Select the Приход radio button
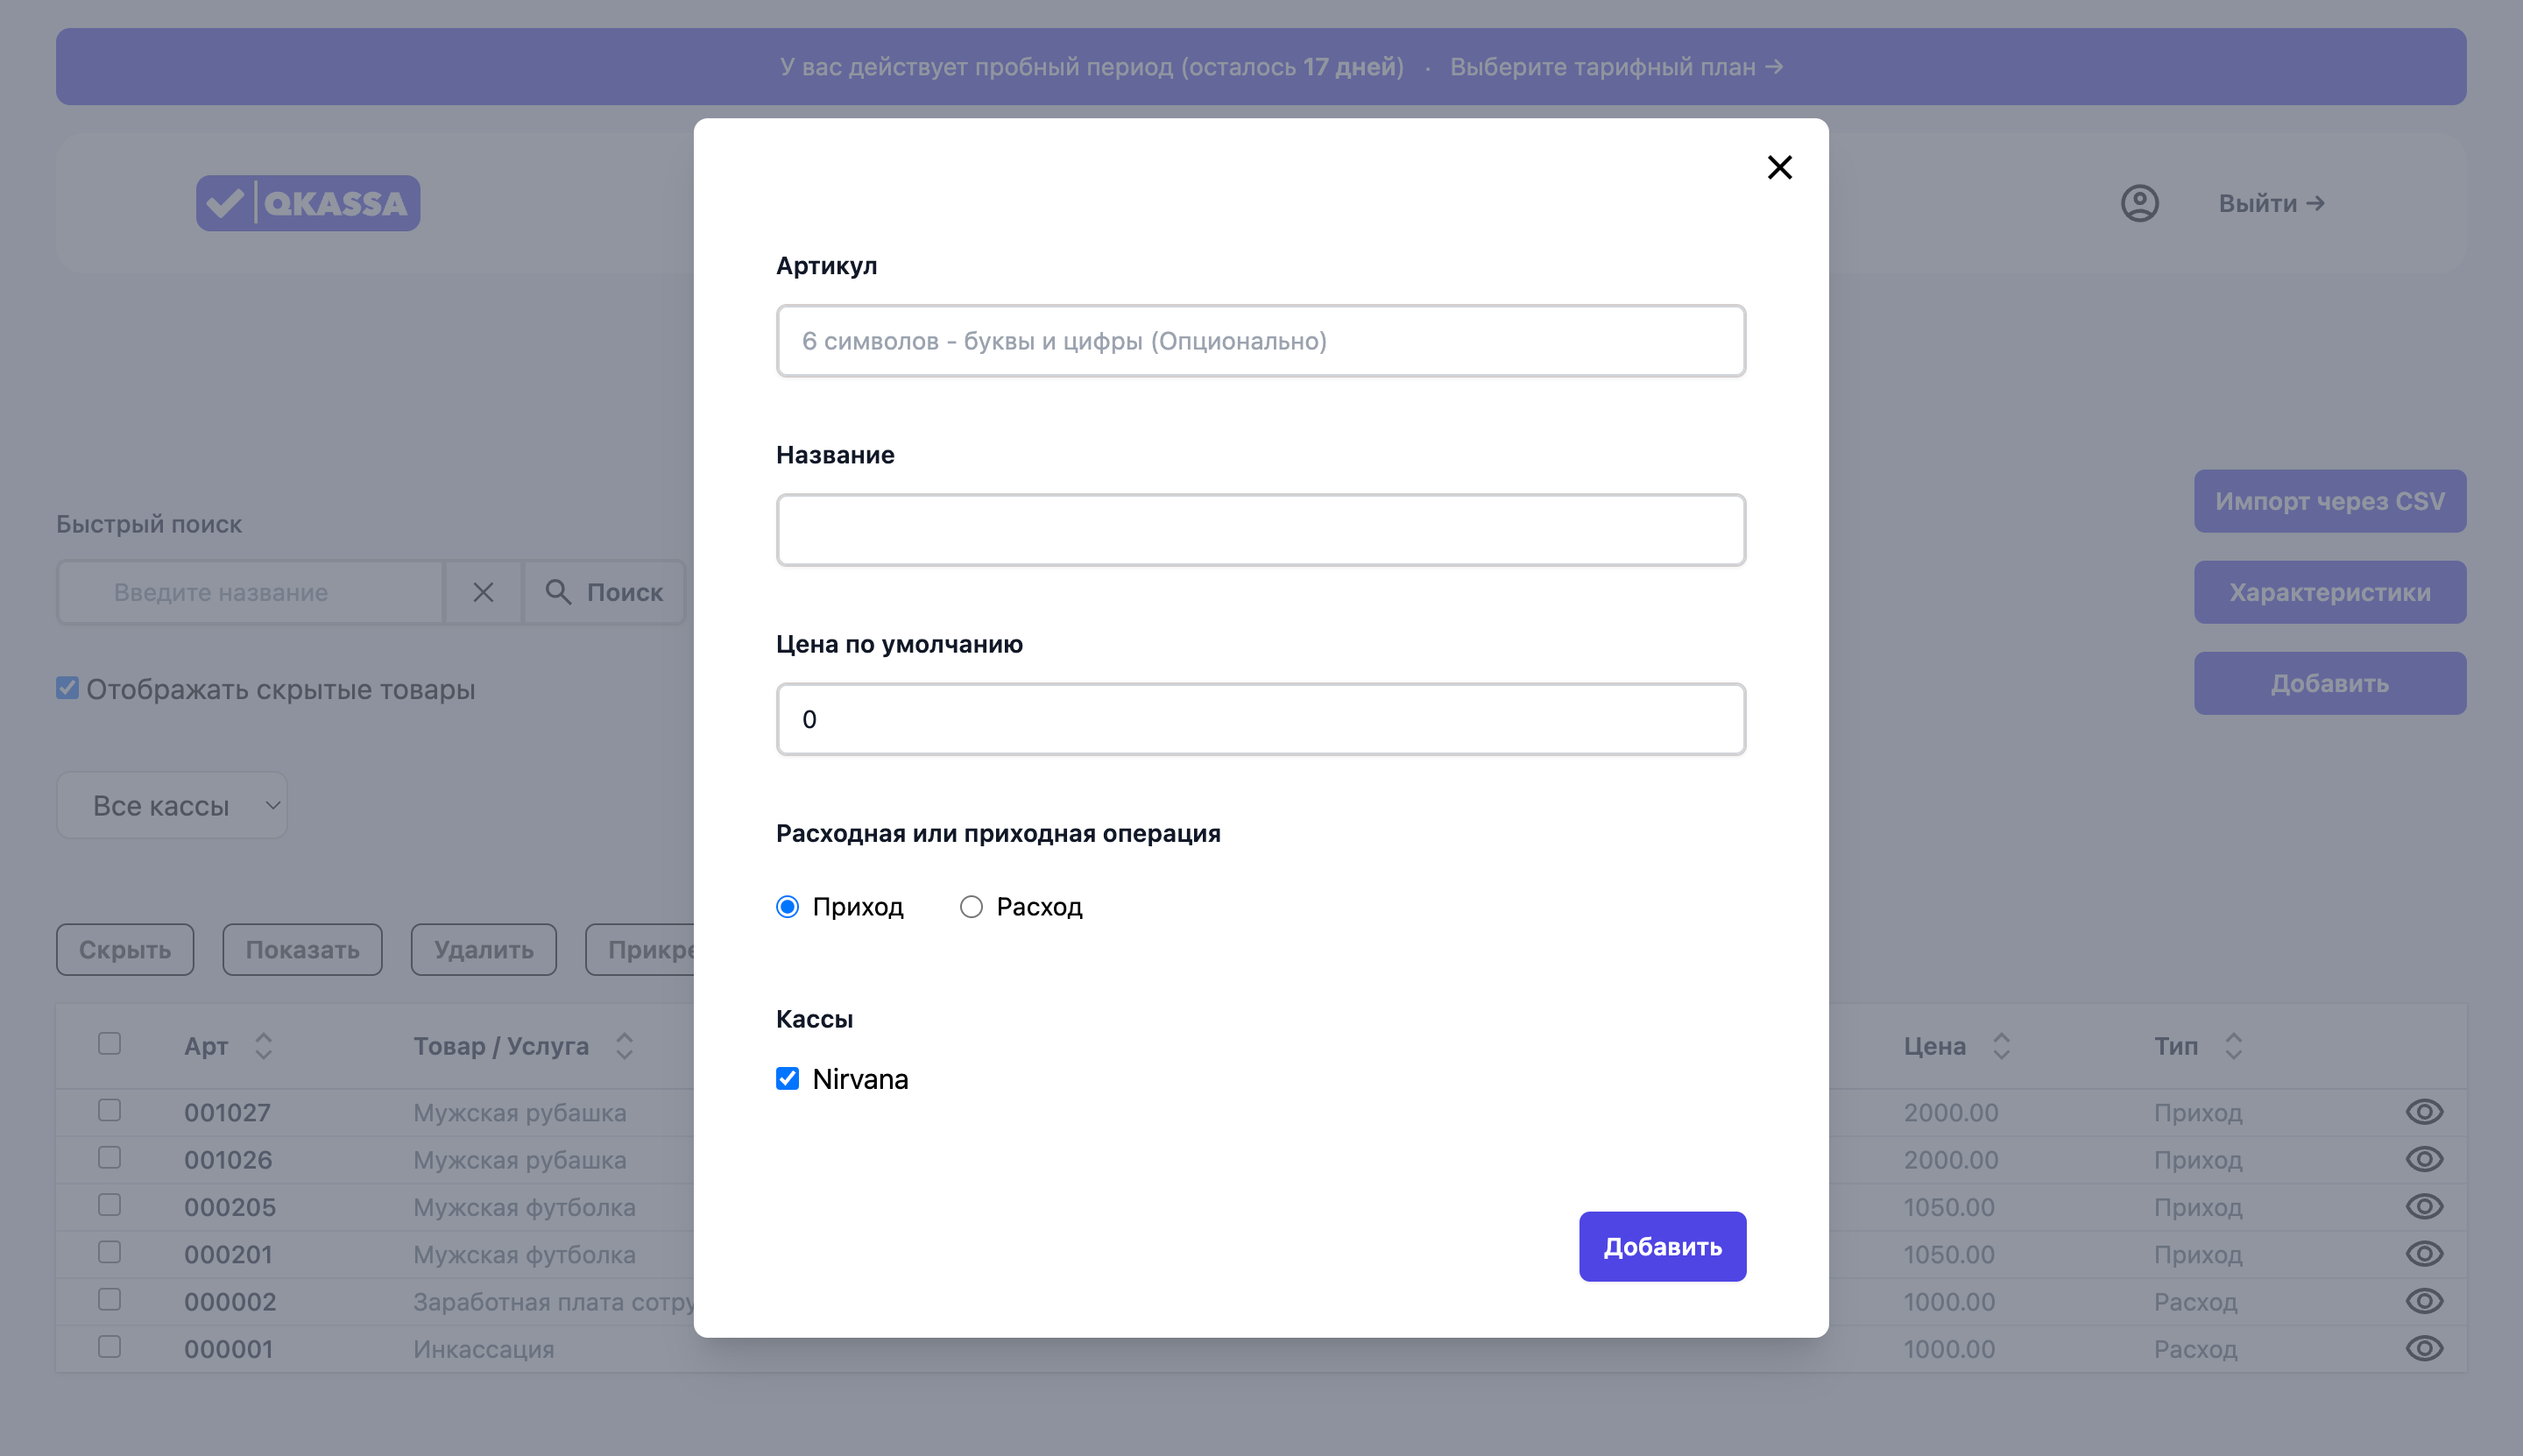The width and height of the screenshot is (2523, 1456). point(788,907)
